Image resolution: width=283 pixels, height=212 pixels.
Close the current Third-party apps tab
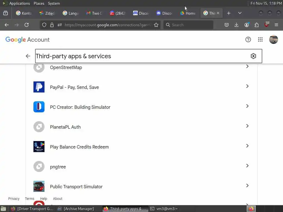218,13
